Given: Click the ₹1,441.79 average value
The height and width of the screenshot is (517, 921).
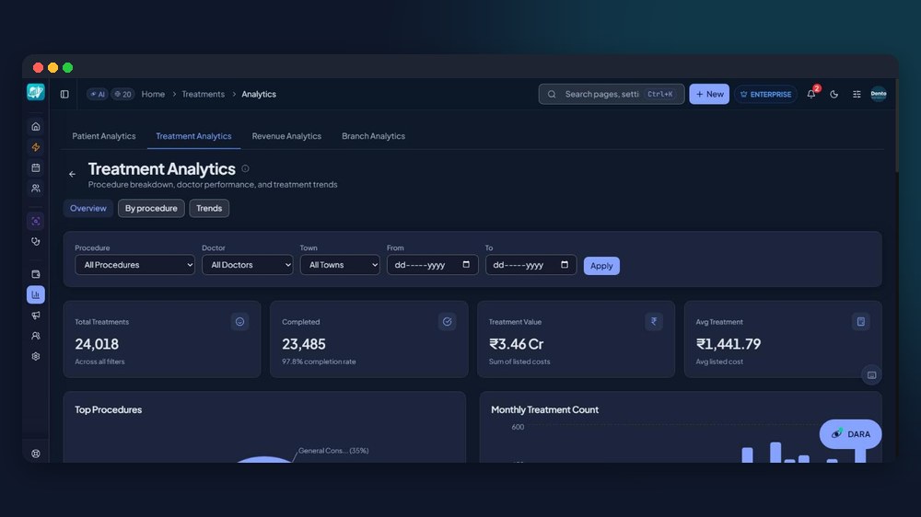Looking at the screenshot, I should pos(729,344).
